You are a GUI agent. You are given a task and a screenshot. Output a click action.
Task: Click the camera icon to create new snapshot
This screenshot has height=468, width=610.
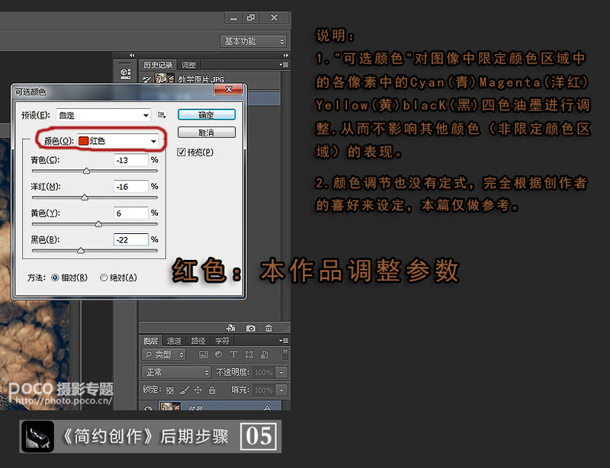click(x=251, y=328)
